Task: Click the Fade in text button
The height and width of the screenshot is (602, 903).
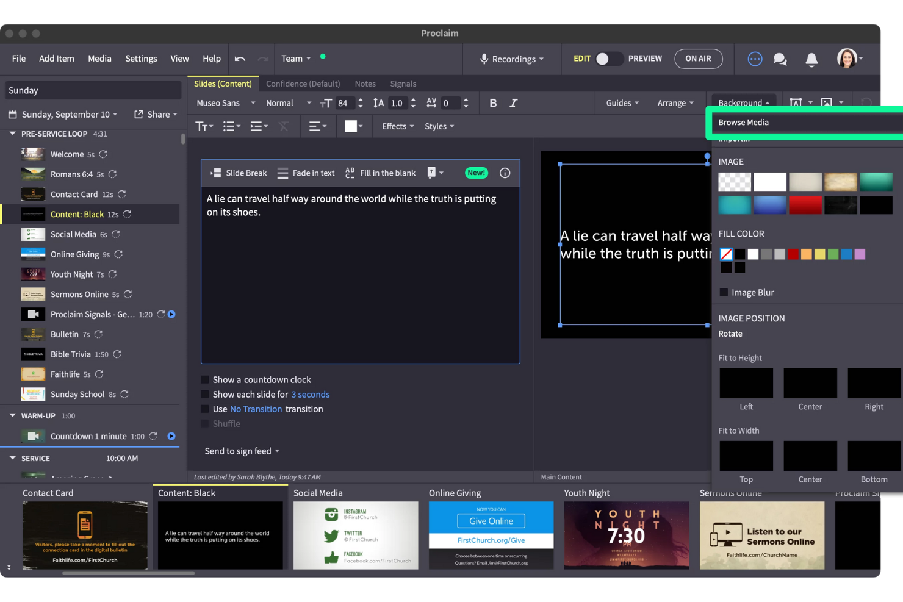Action: click(306, 173)
